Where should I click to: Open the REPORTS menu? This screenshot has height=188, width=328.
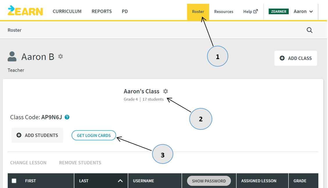101,11
